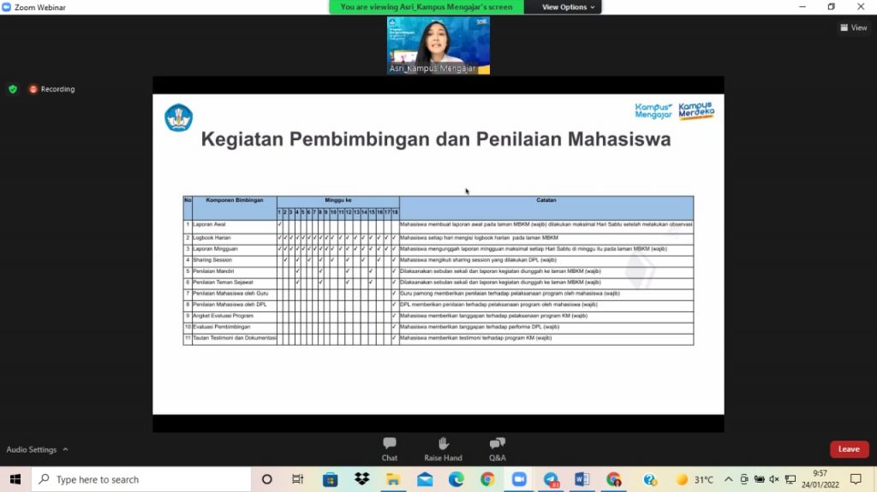
Task: Expand the View Options dropdown
Action: point(568,7)
